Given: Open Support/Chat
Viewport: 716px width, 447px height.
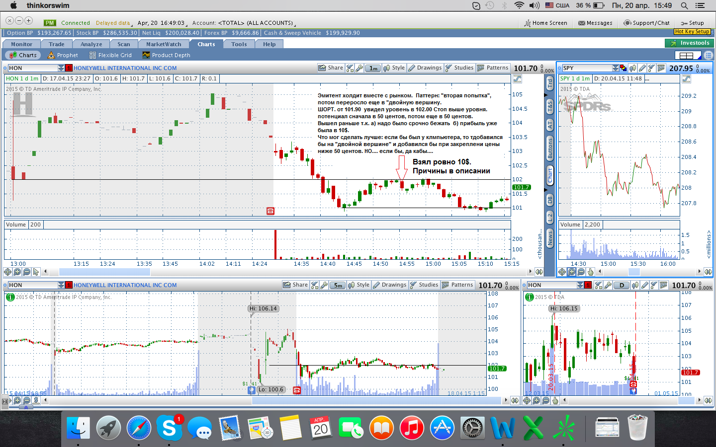Looking at the screenshot, I should [647, 23].
